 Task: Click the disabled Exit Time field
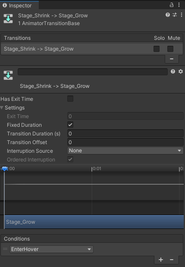(125, 116)
